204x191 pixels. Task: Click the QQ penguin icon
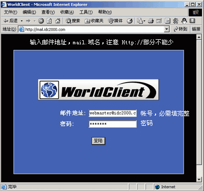tap(184, 21)
